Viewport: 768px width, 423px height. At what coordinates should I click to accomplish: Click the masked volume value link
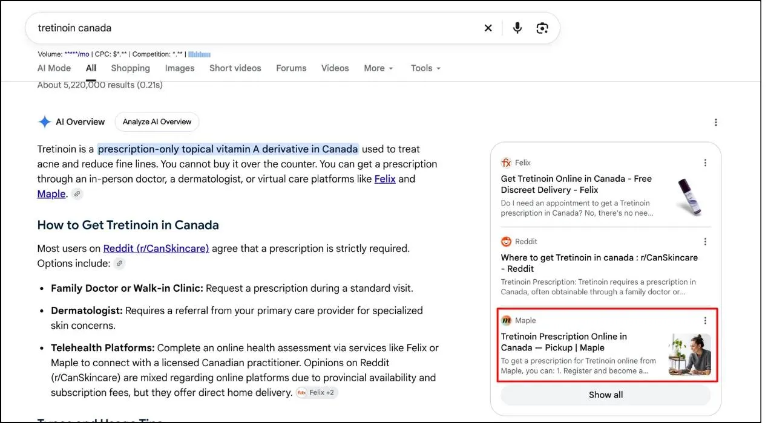(77, 54)
